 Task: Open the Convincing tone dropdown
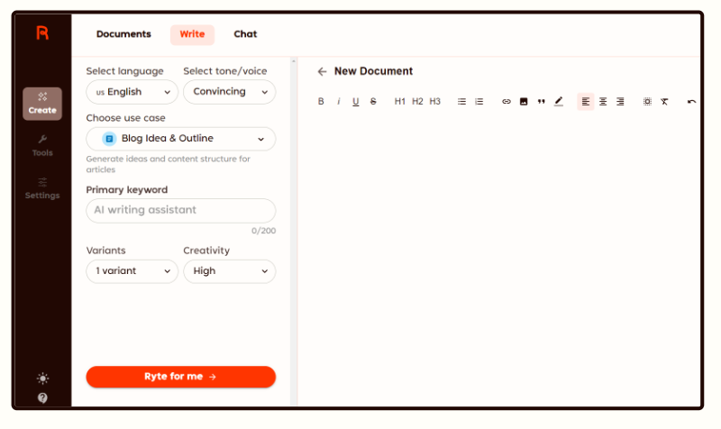pyautogui.click(x=230, y=92)
